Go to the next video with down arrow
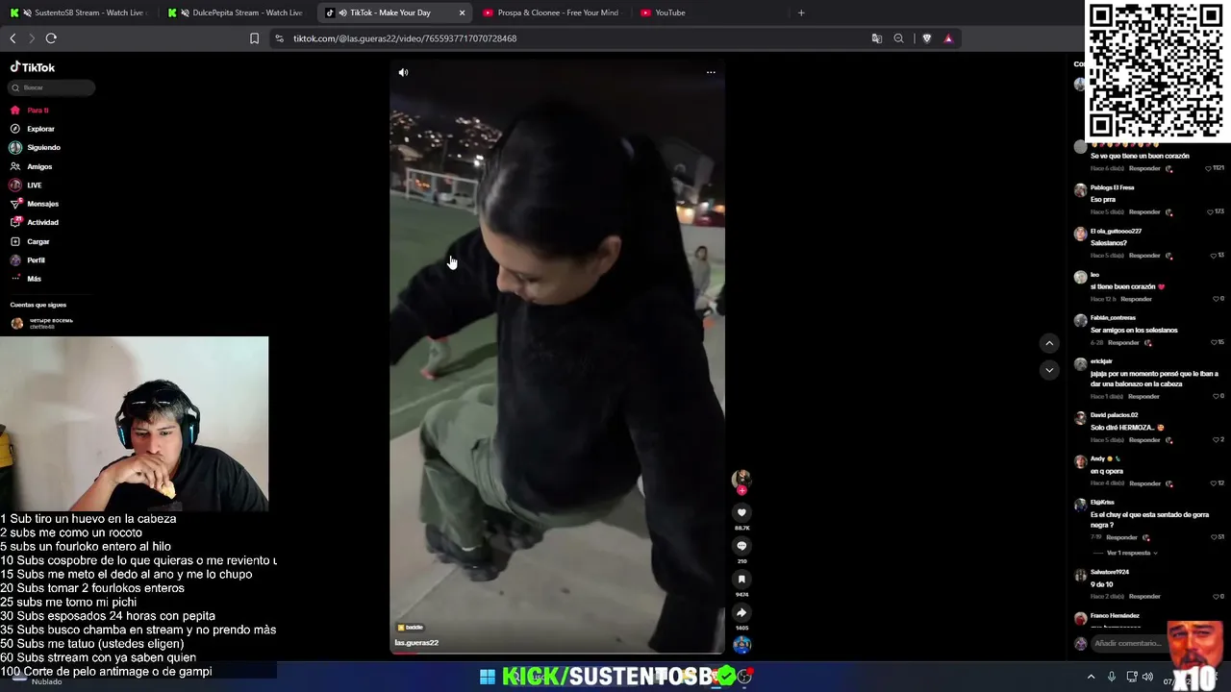This screenshot has width=1231, height=692. point(1049,370)
